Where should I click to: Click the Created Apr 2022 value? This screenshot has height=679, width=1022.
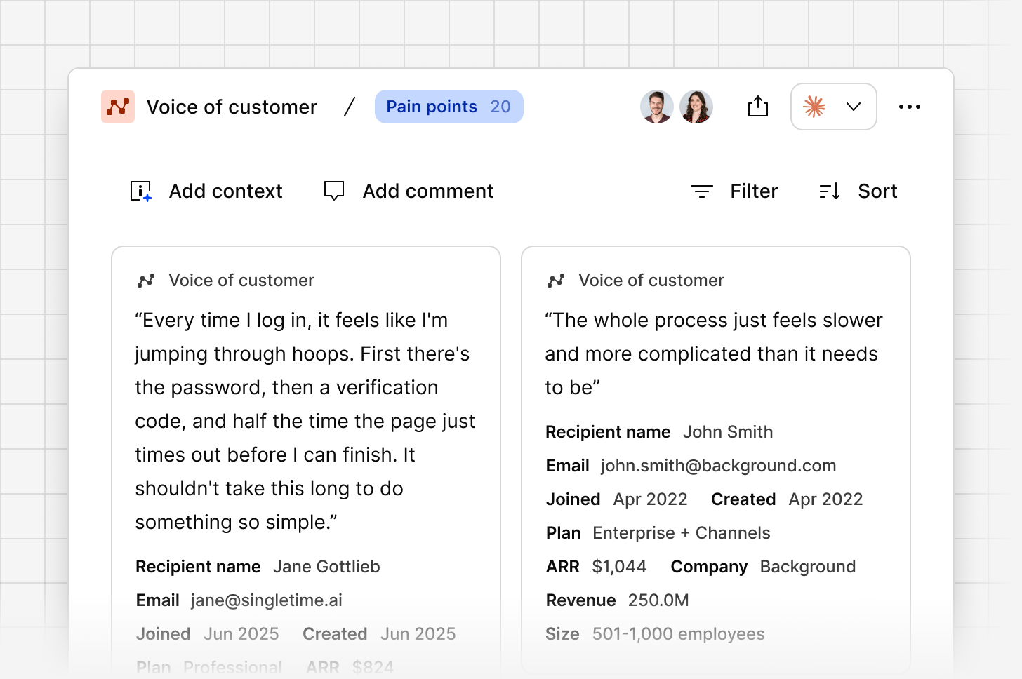(x=826, y=499)
